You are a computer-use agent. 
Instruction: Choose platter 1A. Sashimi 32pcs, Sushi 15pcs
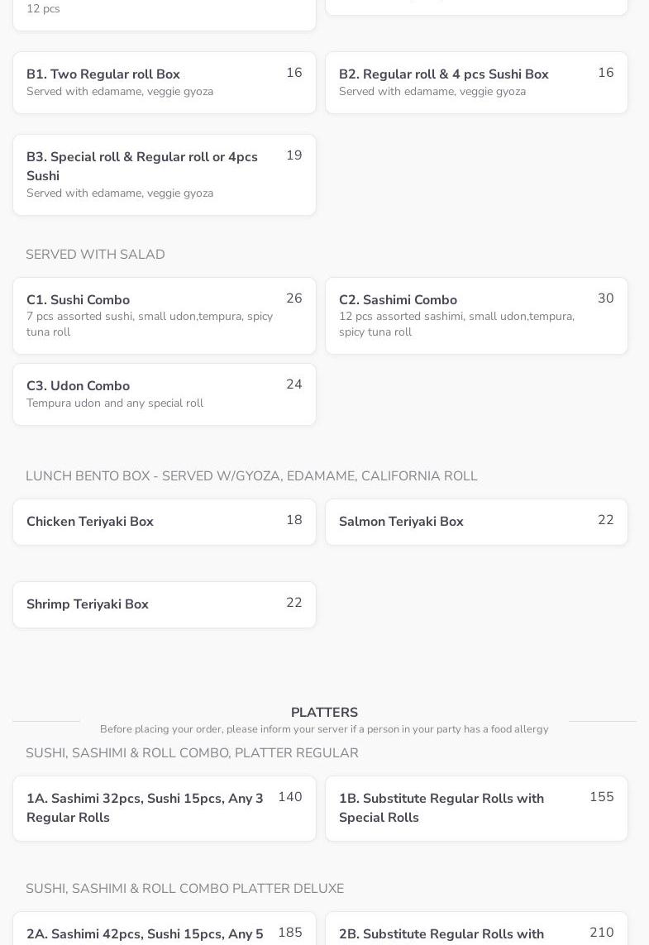tap(164, 808)
